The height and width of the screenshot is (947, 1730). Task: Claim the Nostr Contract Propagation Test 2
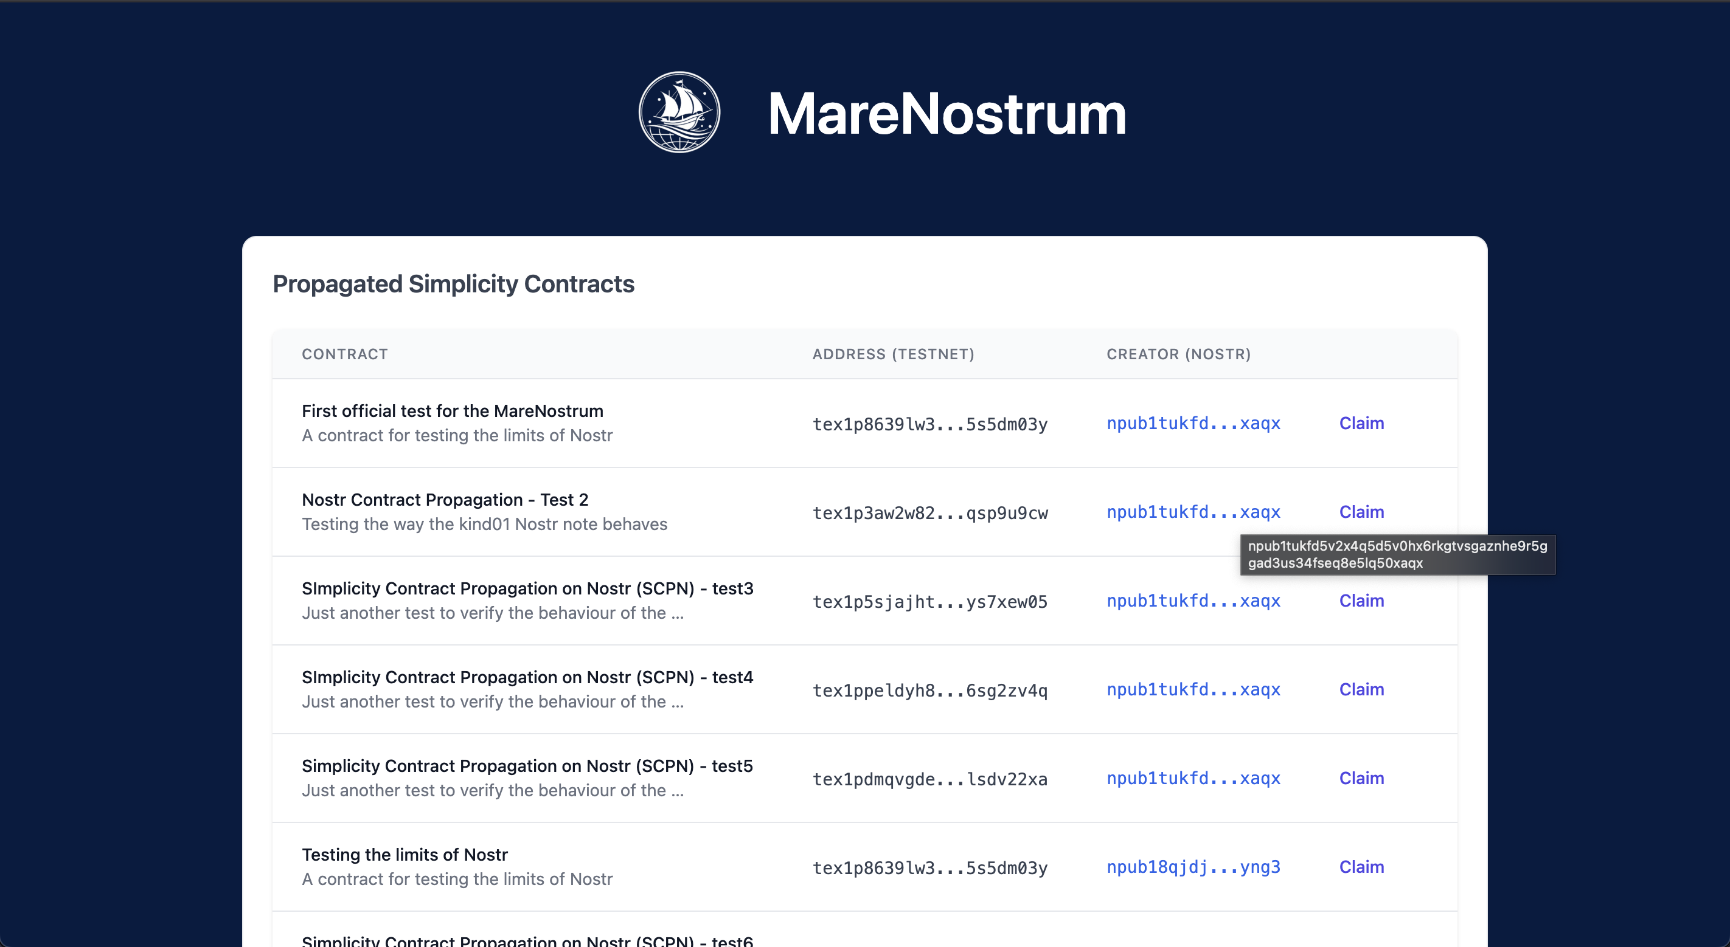(x=1361, y=512)
